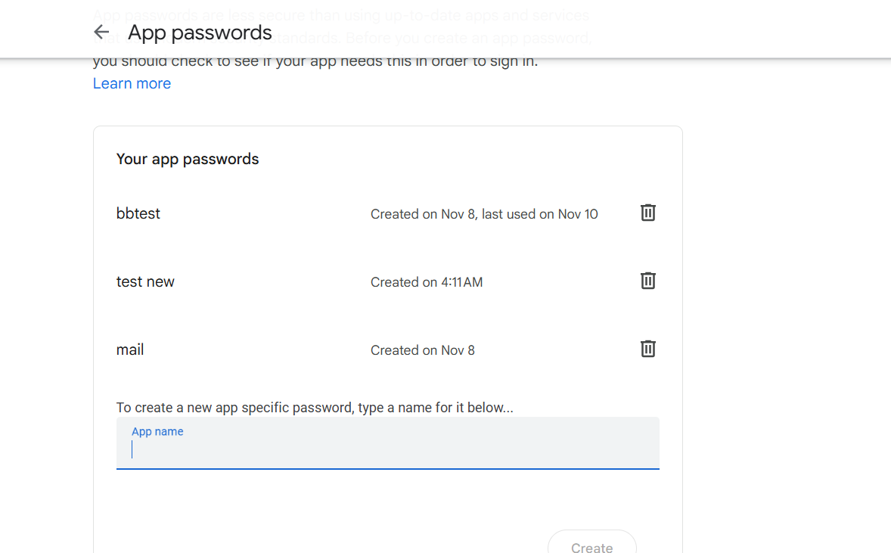The height and width of the screenshot is (553, 891).
Task: Remove the test new app password
Action: (647, 281)
